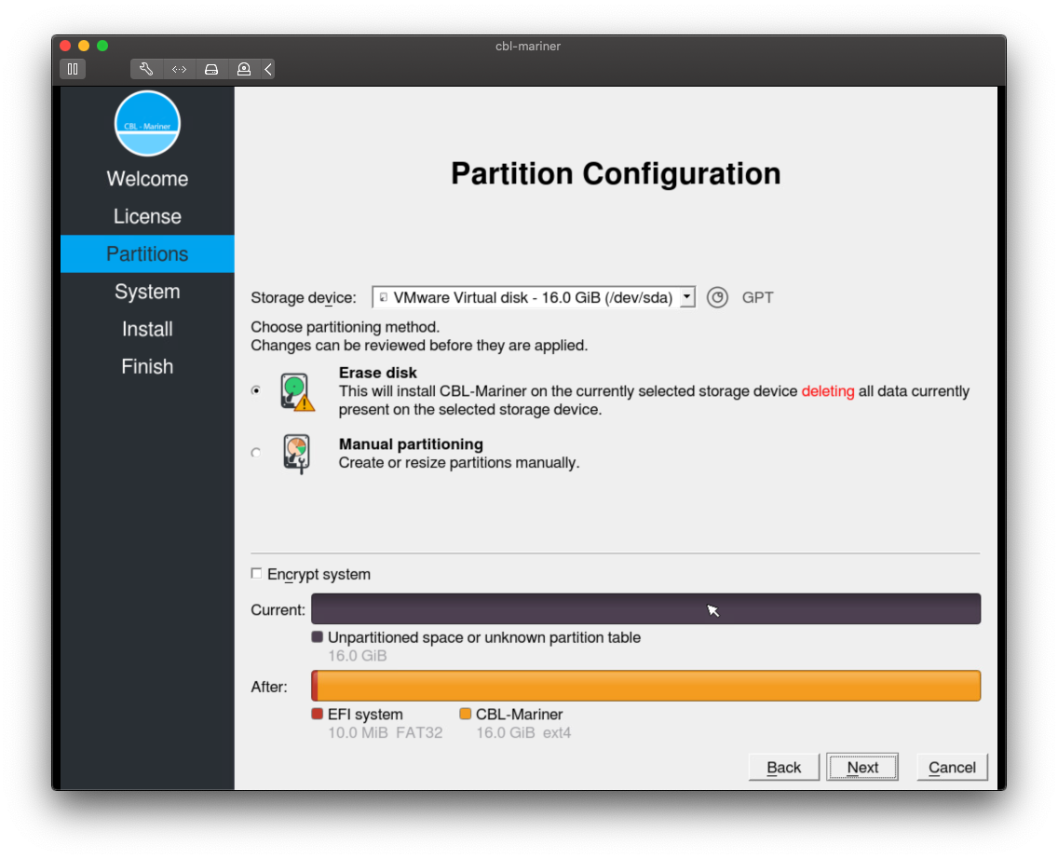Pause the virtual machine
This screenshot has height=859, width=1058.
[x=73, y=69]
